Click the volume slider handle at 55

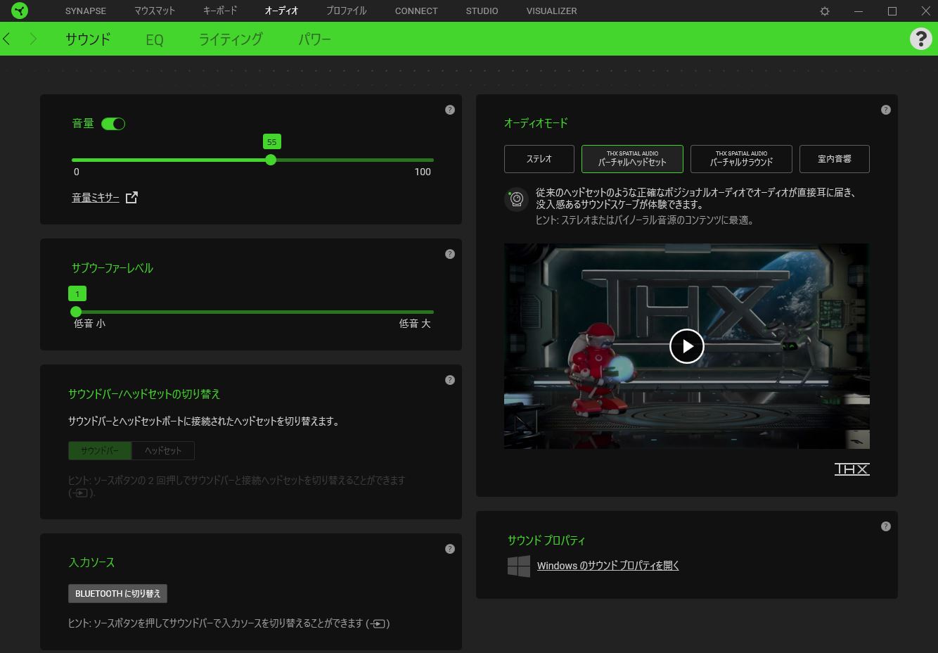(271, 160)
